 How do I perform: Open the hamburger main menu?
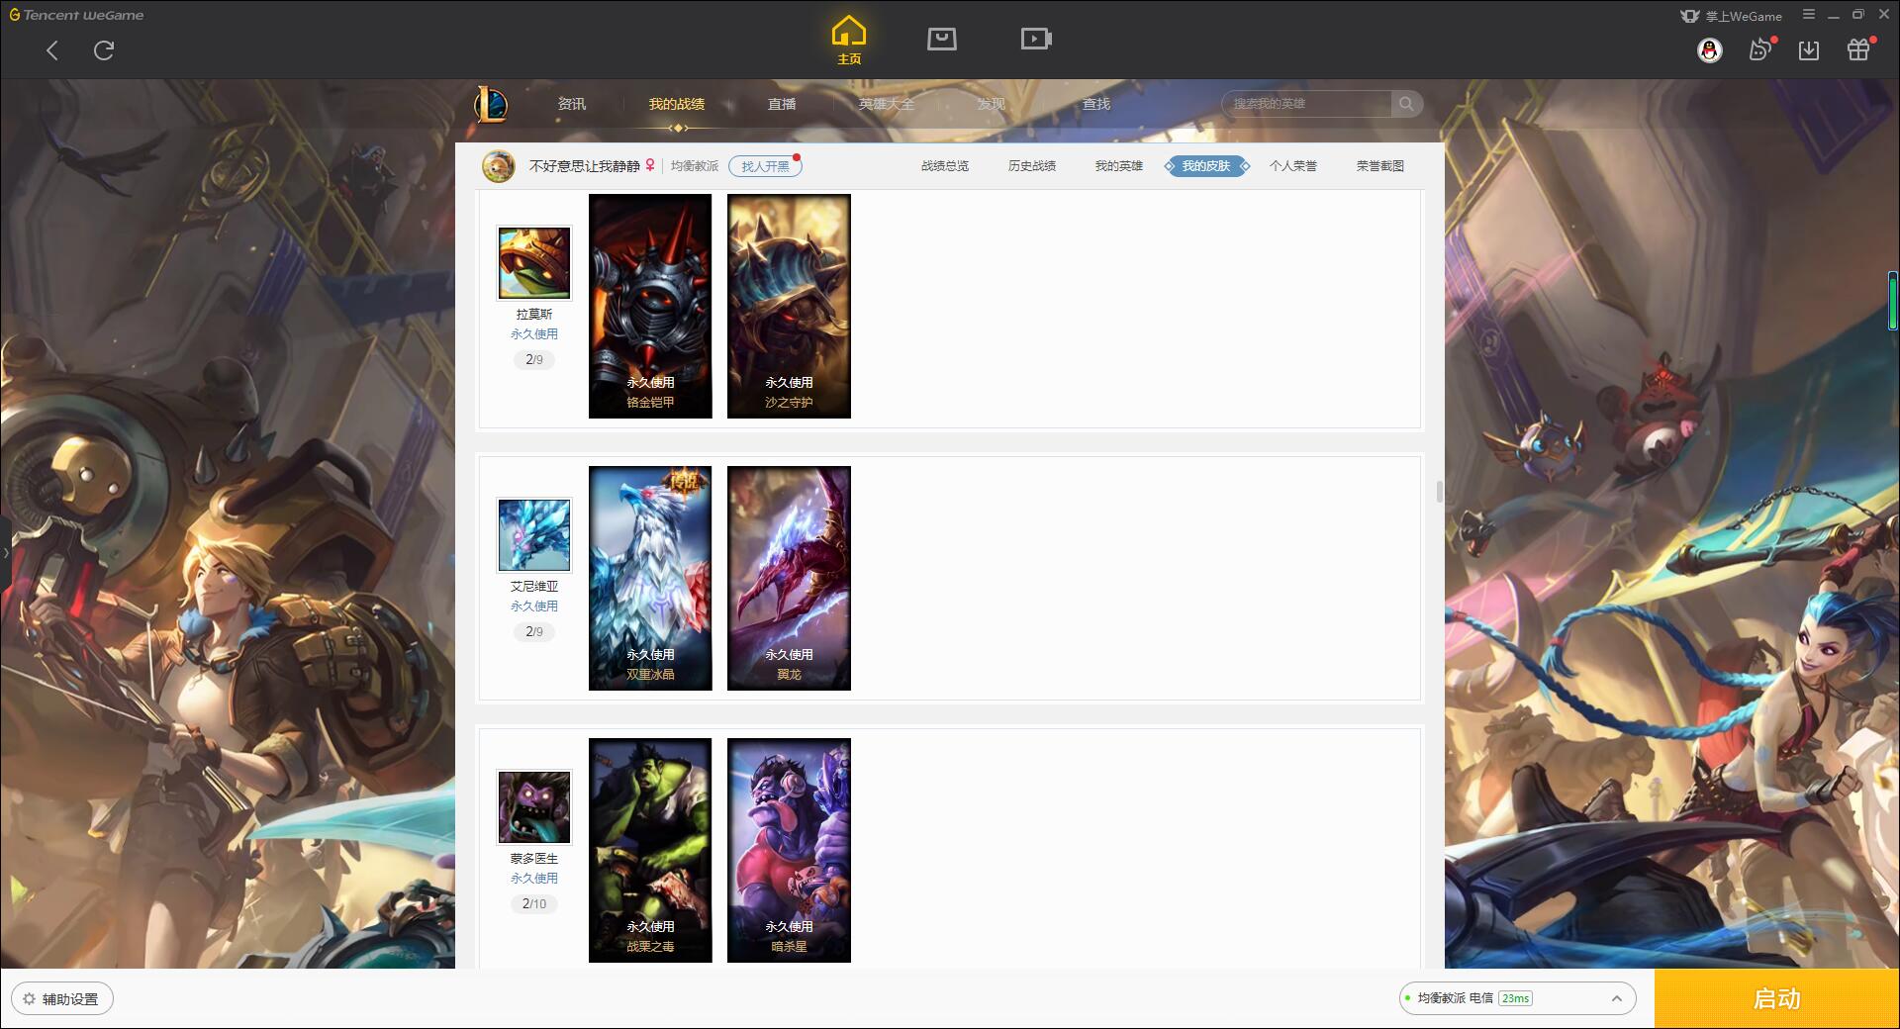click(1809, 15)
